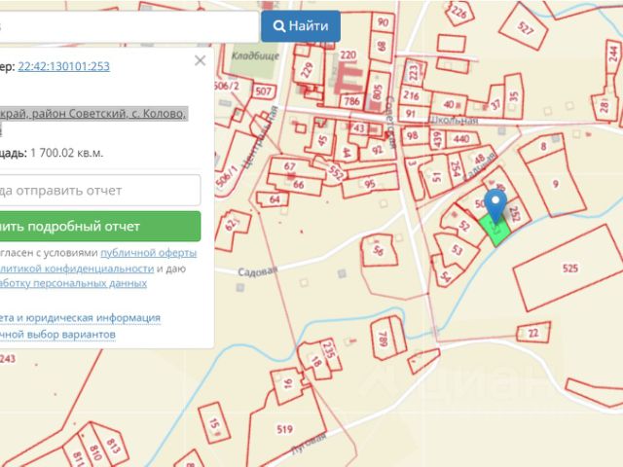Viewport: 623px width, 467px height.
Task: Click the Найти search button
Action: [x=300, y=26]
